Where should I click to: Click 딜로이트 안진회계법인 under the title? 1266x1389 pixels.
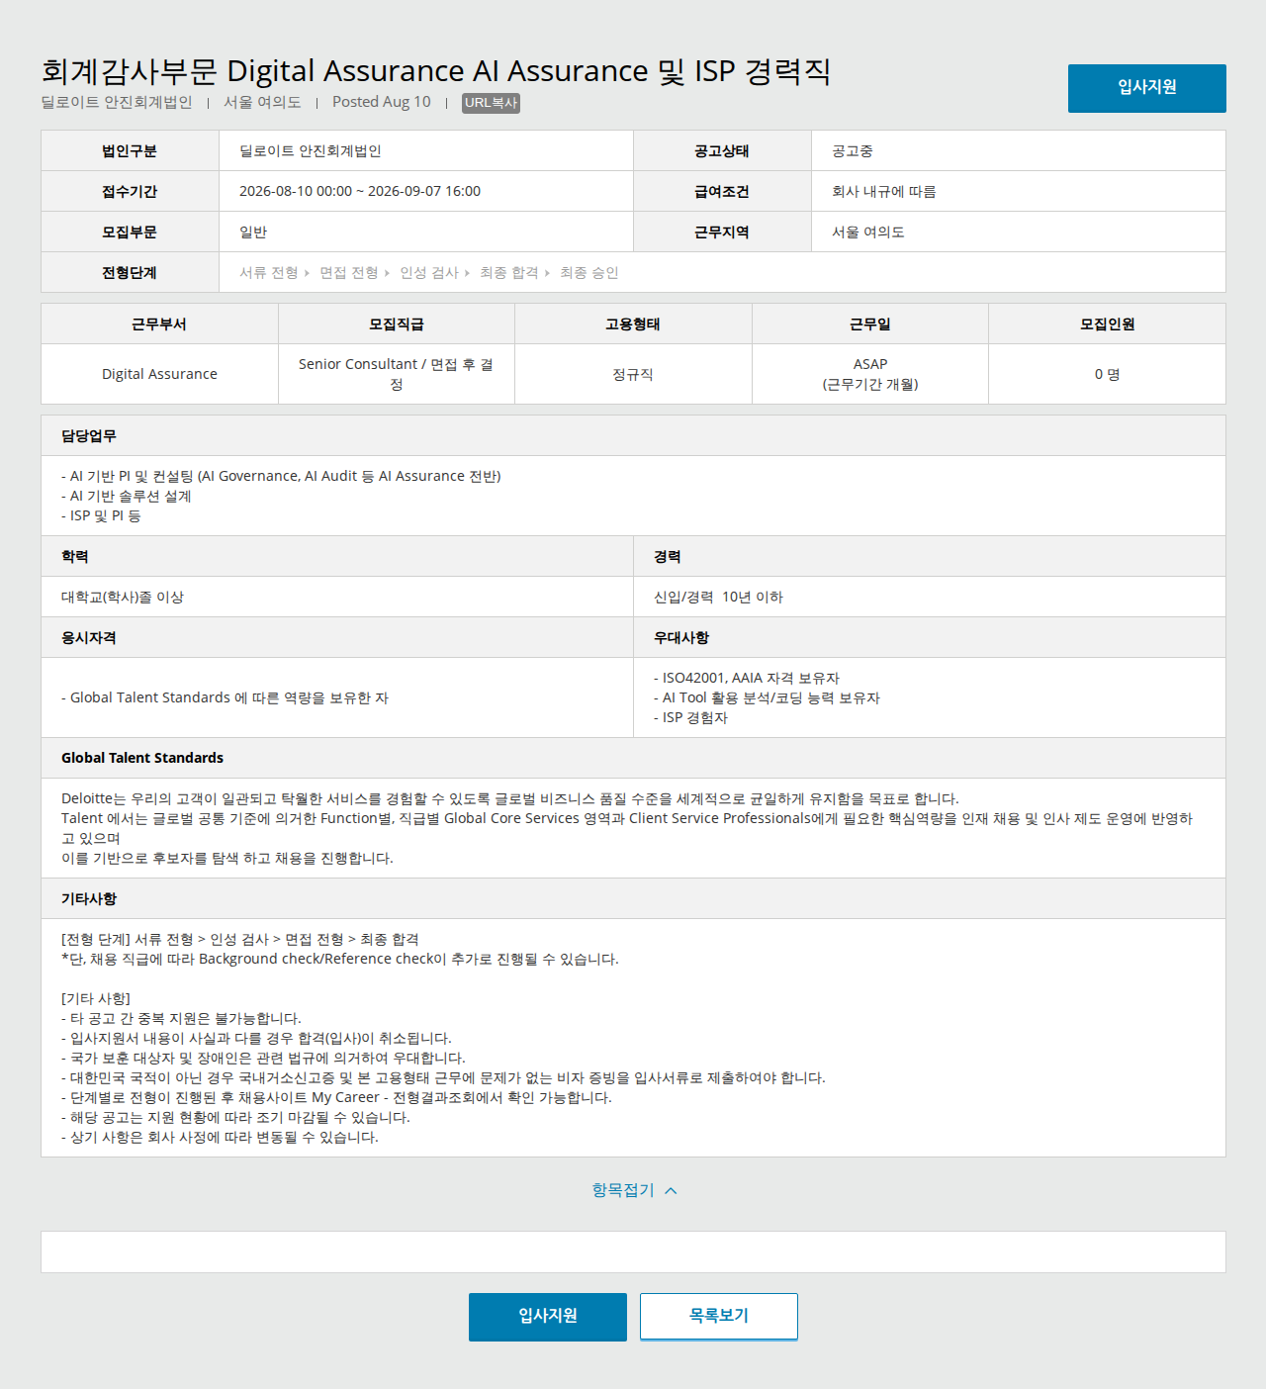click(117, 102)
